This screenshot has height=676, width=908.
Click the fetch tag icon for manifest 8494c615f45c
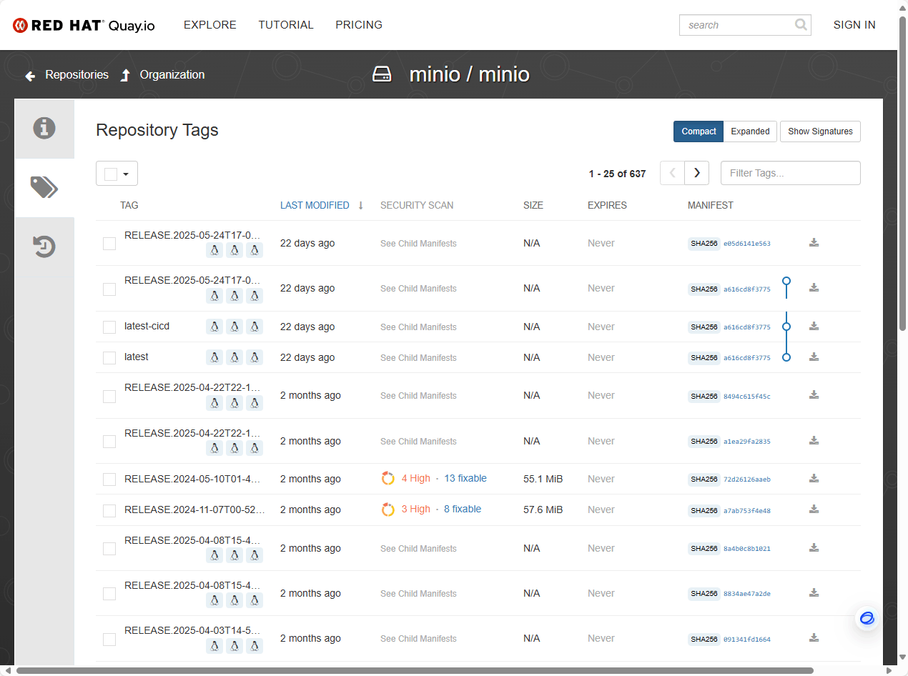(814, 395)
